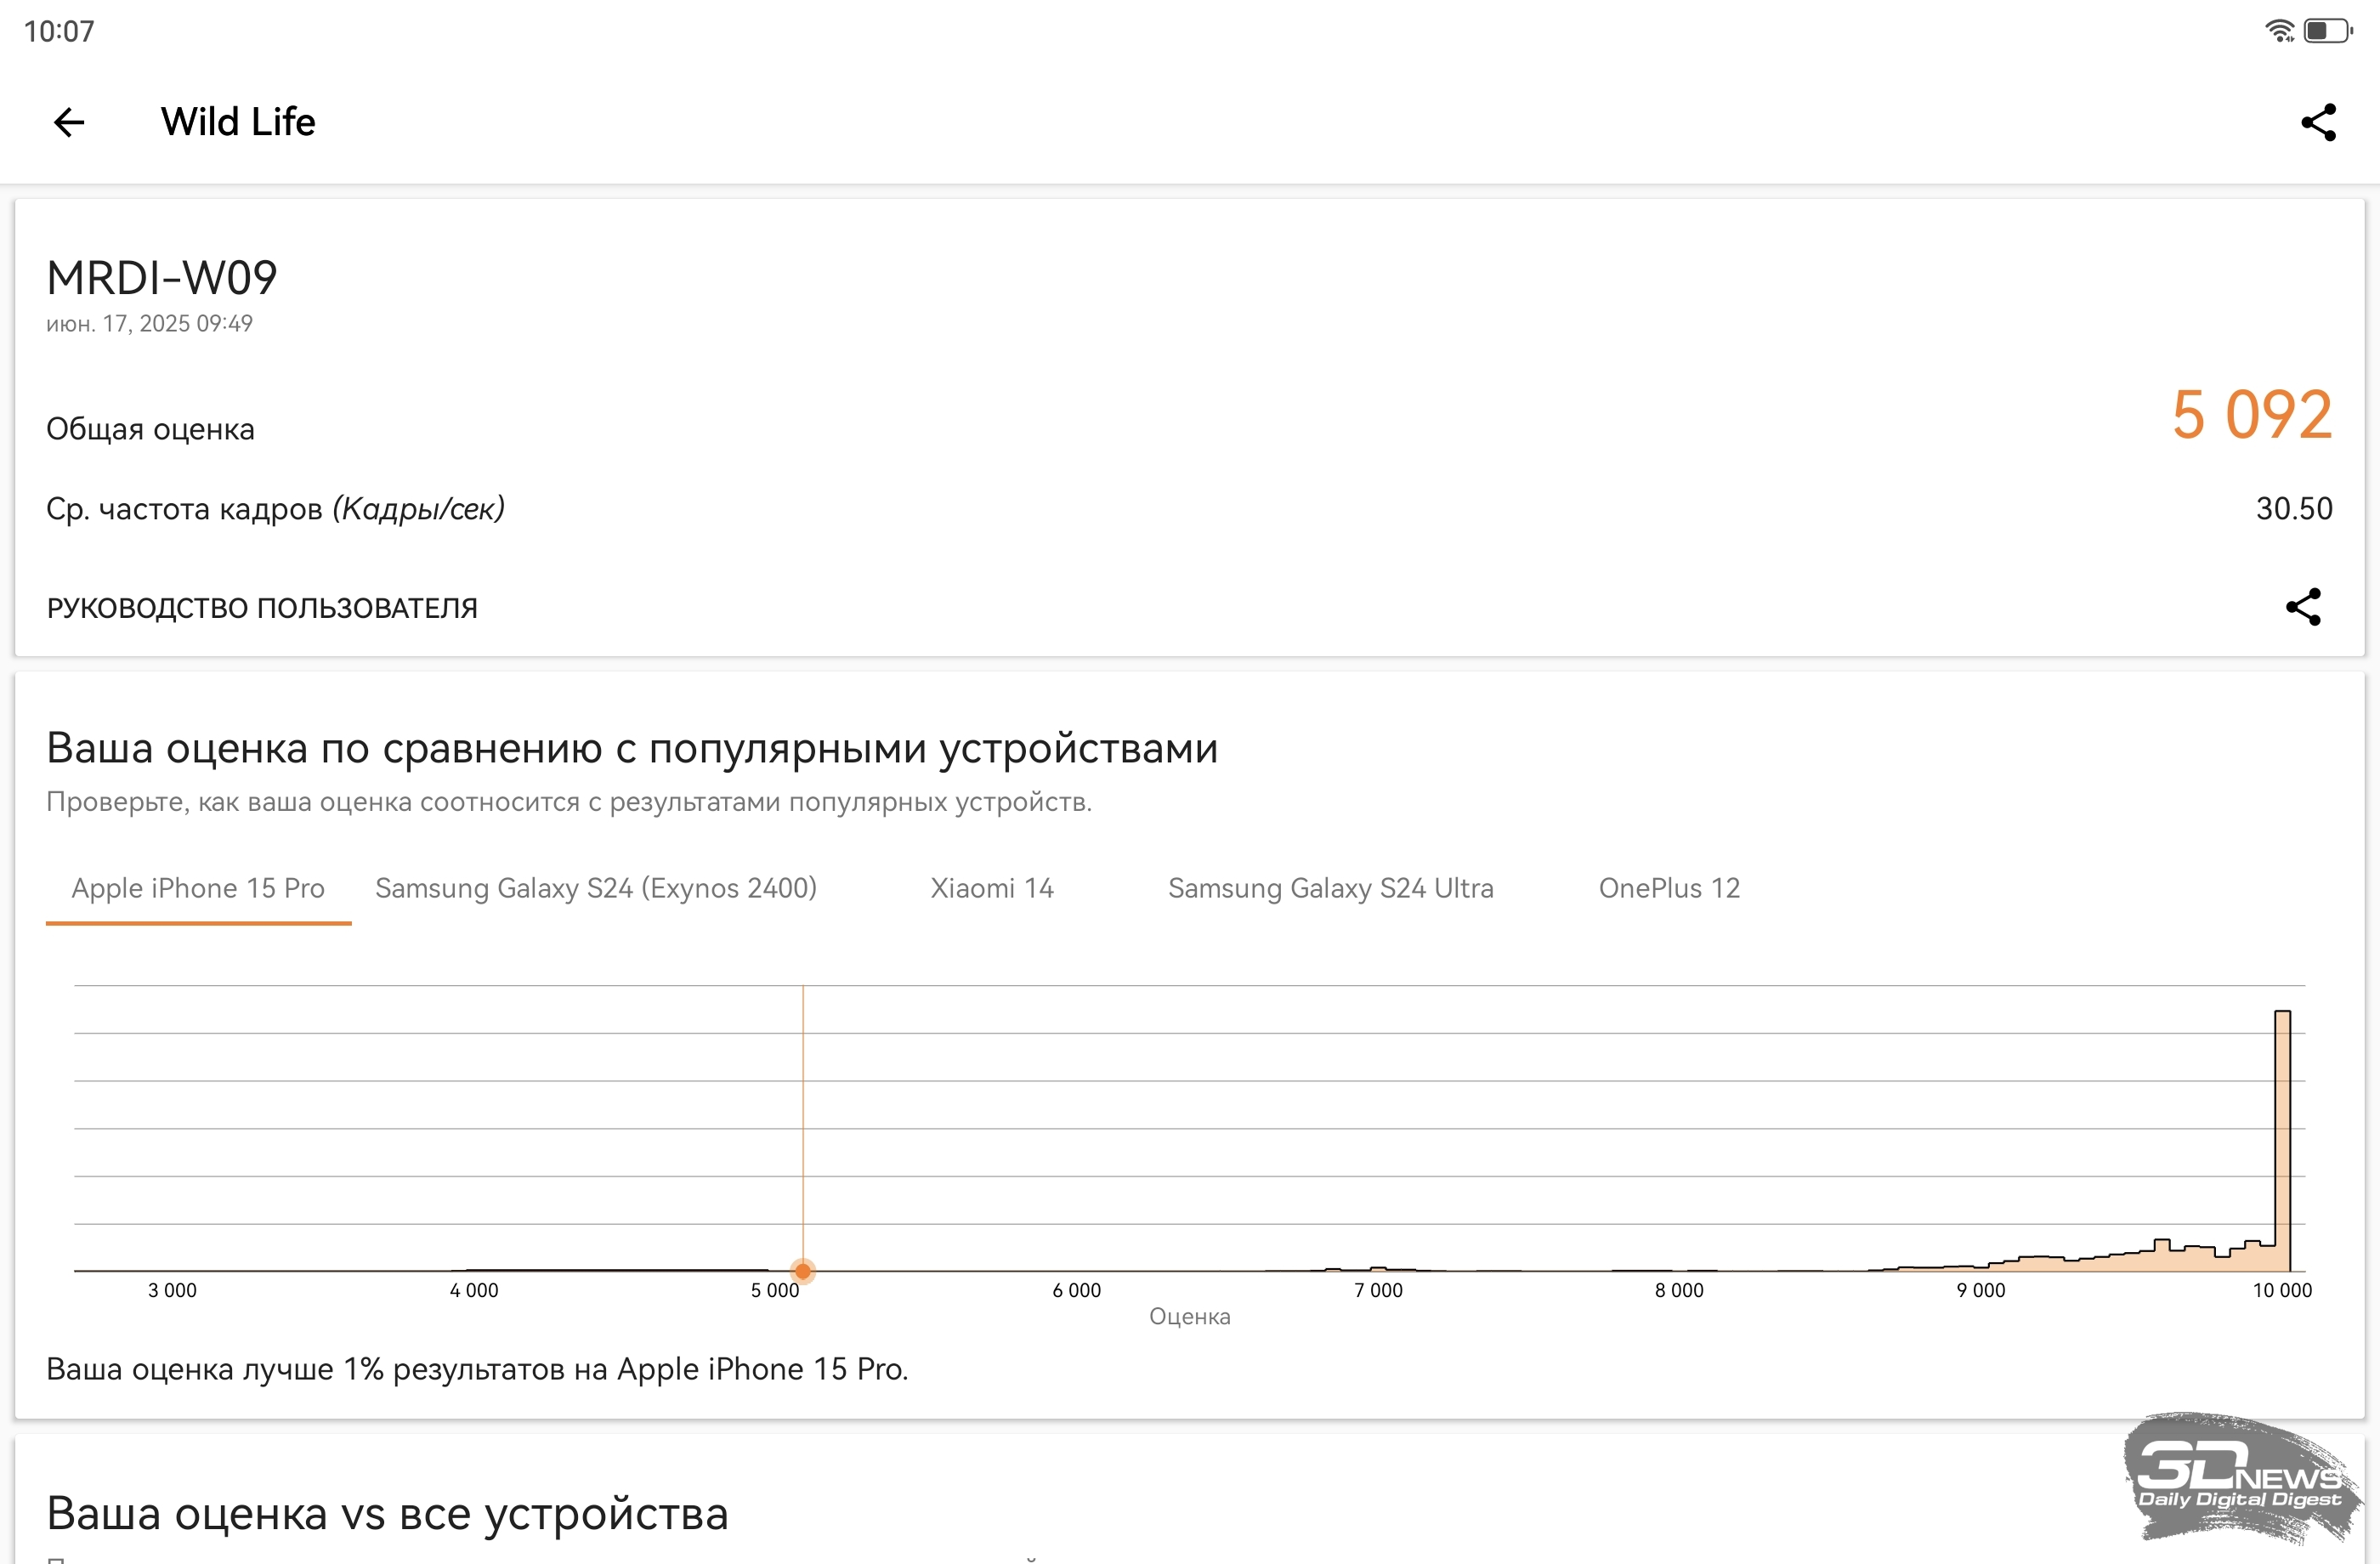Switch to Xiaomi 14 tab
Screen dimensions: 2380x1564
(992, 888)
